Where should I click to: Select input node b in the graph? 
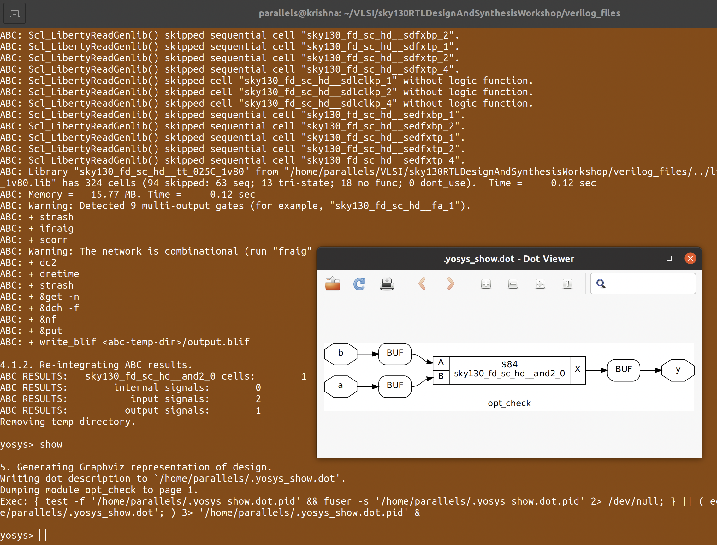click(x=340, y=354)
